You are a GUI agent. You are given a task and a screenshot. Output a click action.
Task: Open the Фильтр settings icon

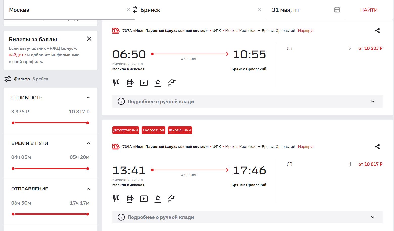[x=8, y=79]
